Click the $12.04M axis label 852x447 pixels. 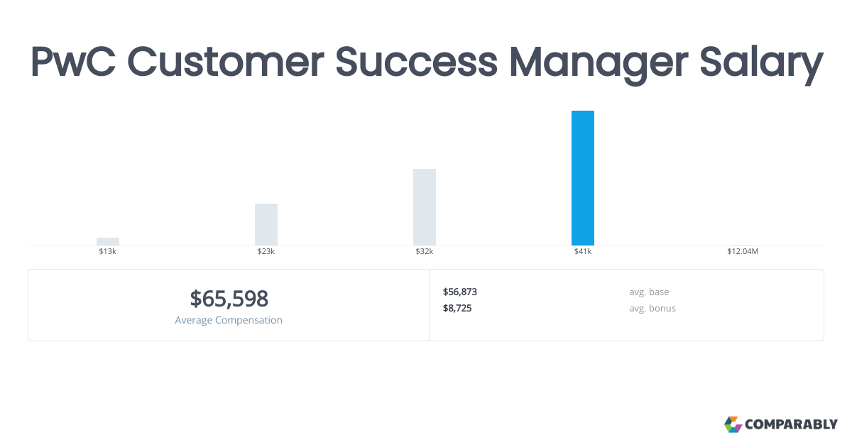tap(743, 252)
